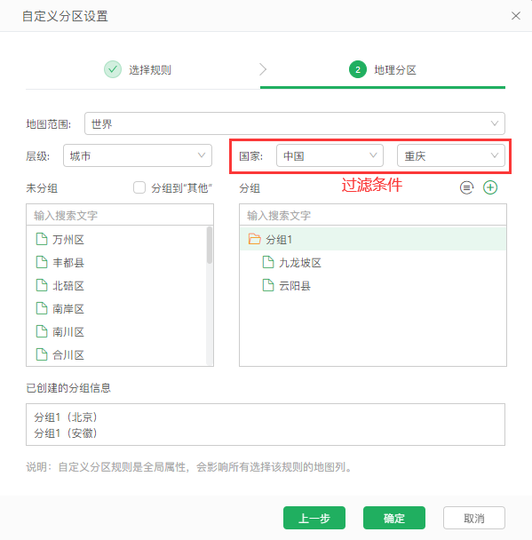The width and height of the screenshot is (532, 540).
Task: Open the 重庆 province dropdown
Action: pyautogui.click(x=451, y=155)
